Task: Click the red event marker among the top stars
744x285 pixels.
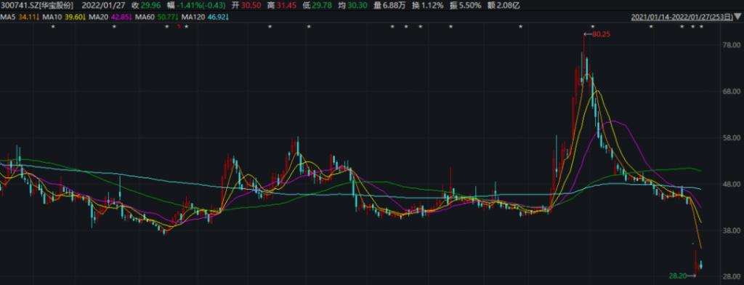Action: click(179, 27)
